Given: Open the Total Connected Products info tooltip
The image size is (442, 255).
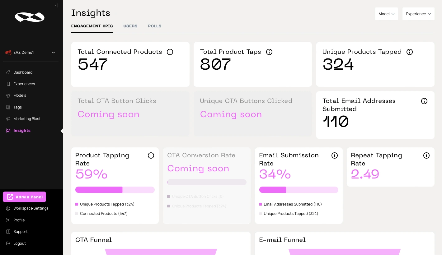Looking at the screenshot, I should 170,52.
